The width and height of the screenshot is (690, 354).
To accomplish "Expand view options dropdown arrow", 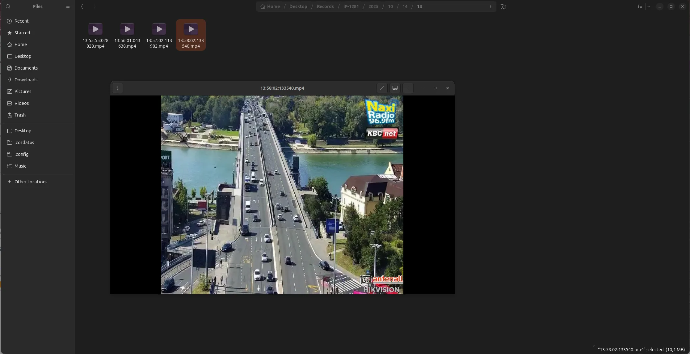I will coord(649,6).
